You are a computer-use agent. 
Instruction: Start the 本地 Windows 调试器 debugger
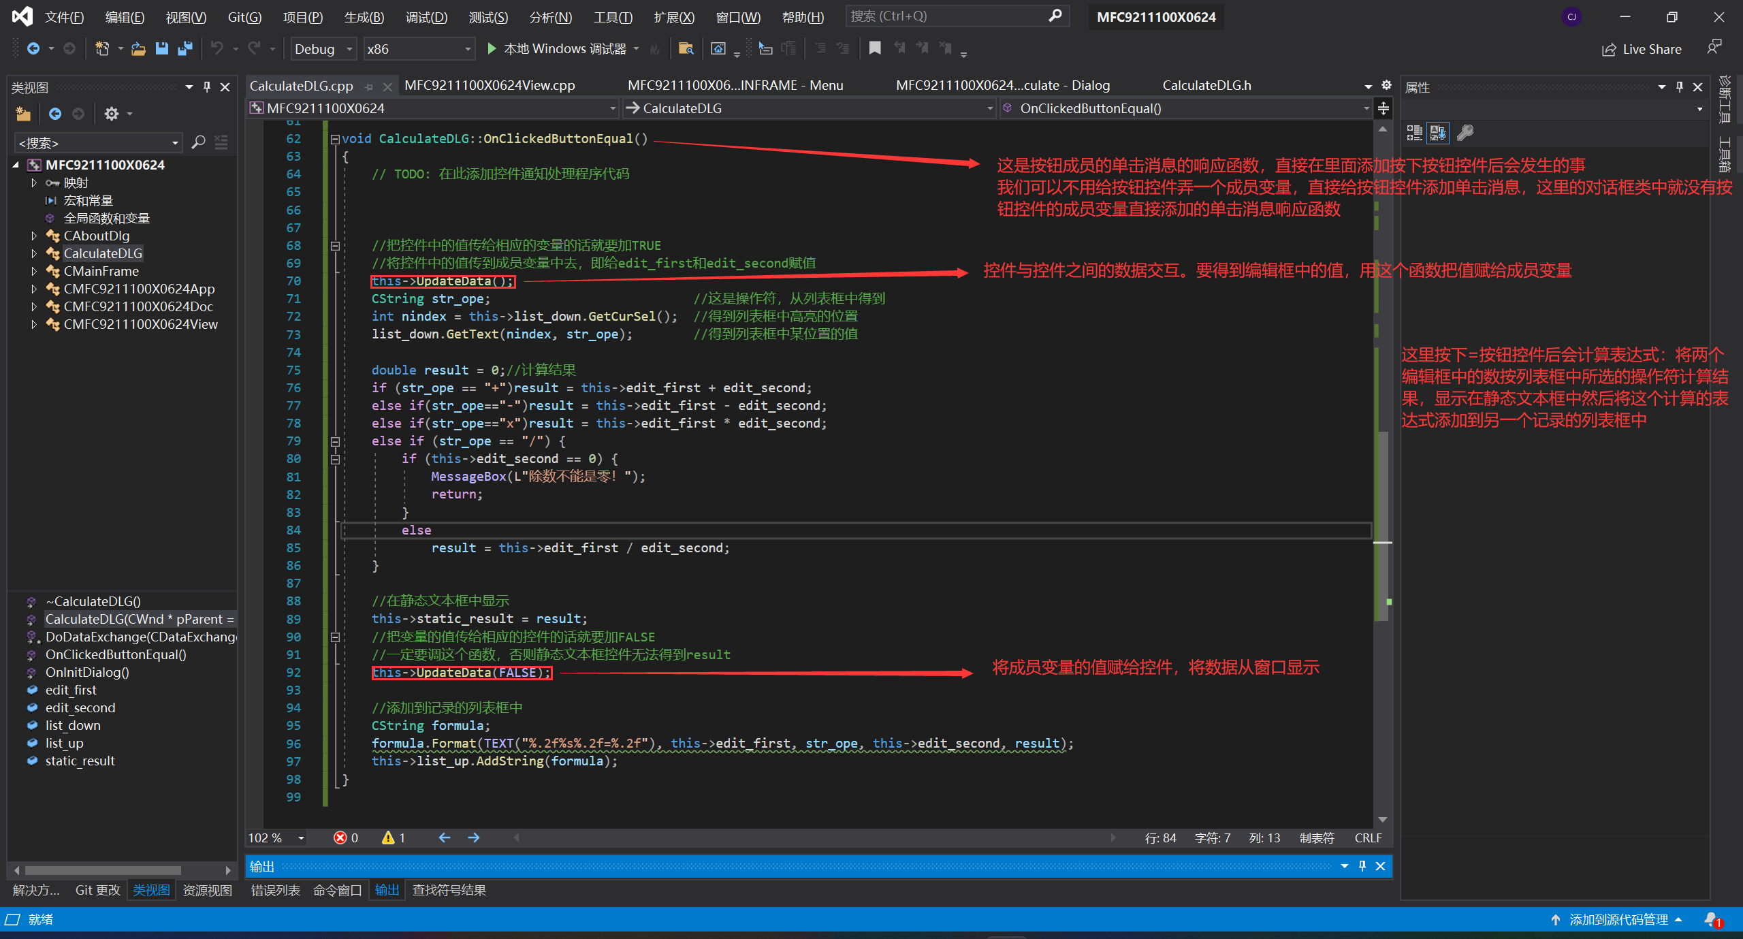point(492,48)
